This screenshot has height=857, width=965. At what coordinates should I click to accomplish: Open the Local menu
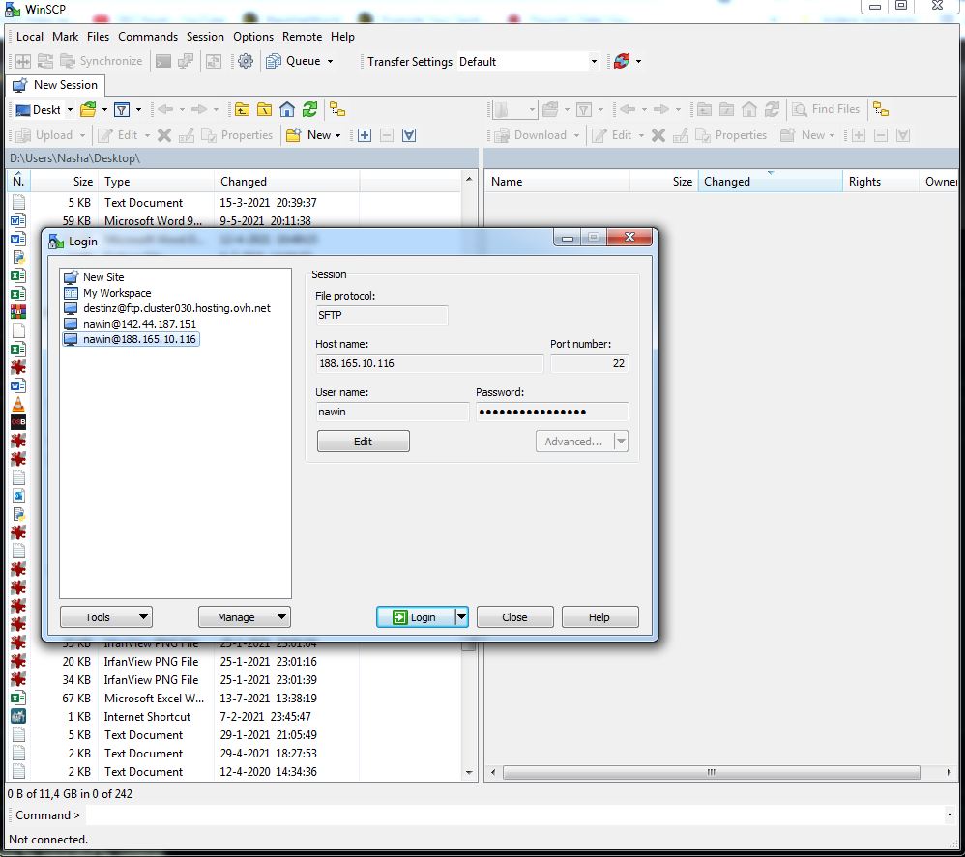click(30, 37)
